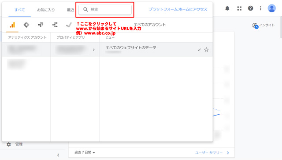The image size is (282, 160).
Task: Expand the blurred property row chevron
Action: pyautogui.click(x=94, y=50)
